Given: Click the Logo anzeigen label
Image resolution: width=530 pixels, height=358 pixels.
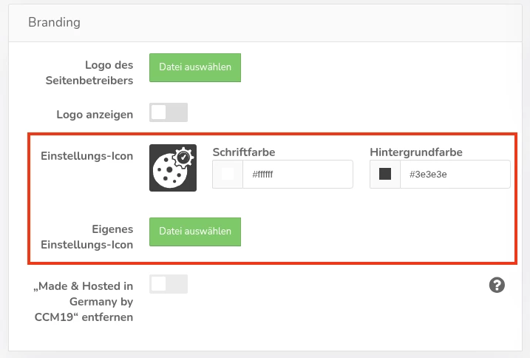Looking at the screenshot, I should pyautogui.click(x=95, y=115).
